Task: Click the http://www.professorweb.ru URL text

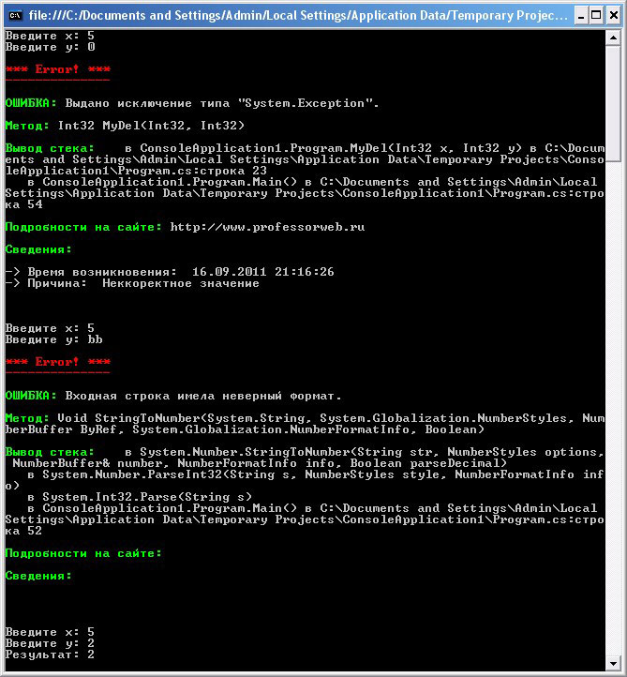Action: [267, 227]
